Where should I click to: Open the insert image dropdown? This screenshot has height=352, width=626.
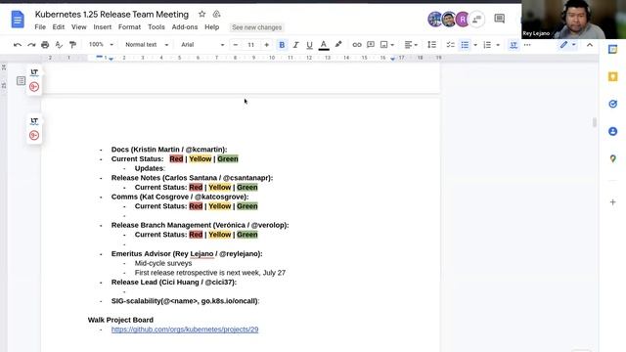387,45
